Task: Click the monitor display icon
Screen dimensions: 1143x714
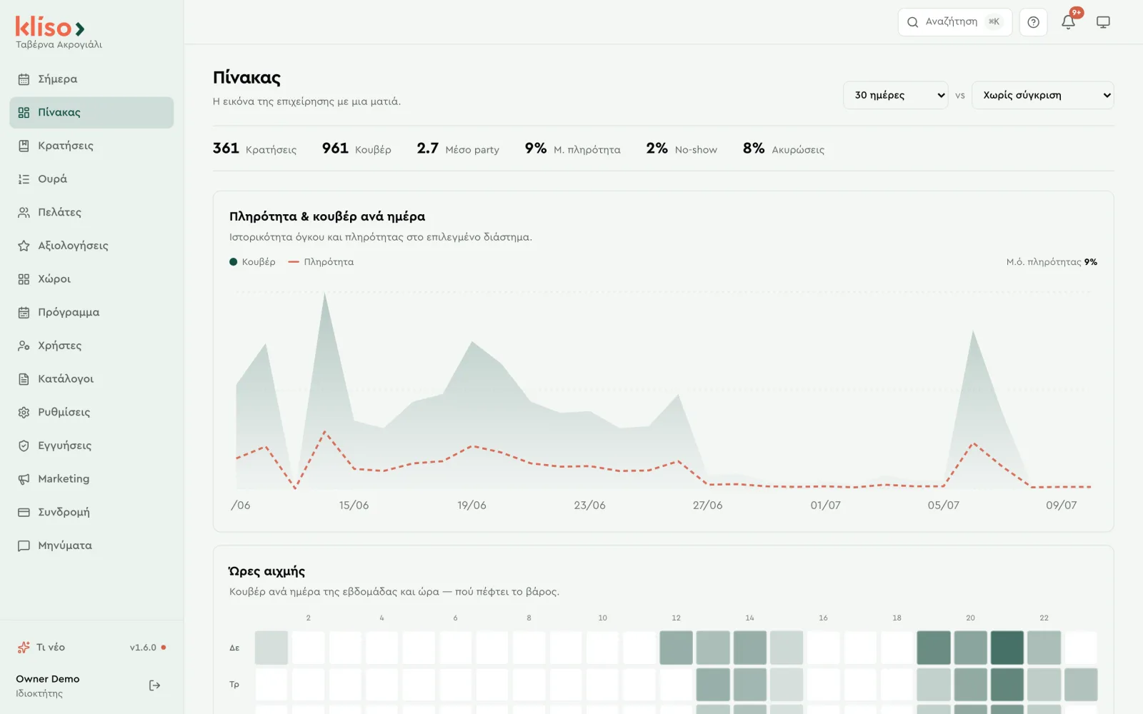Action: pos(1103,22)
